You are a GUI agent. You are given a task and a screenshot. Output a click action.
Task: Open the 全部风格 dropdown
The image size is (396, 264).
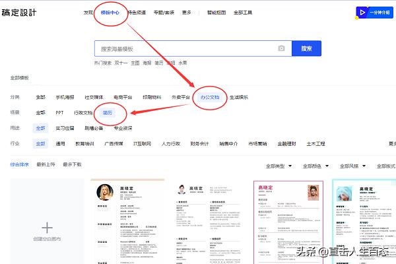tap(352, 166)
